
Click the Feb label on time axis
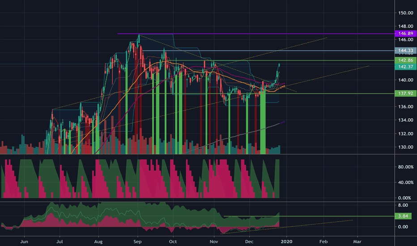(323, 242)
